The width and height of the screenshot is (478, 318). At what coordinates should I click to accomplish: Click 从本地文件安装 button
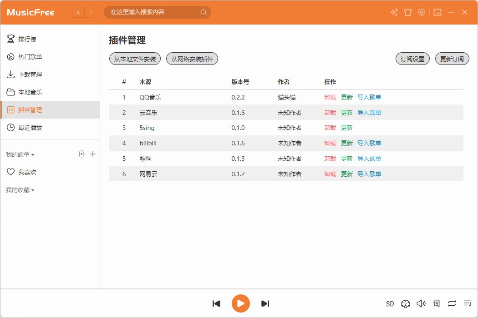point(135,59)
